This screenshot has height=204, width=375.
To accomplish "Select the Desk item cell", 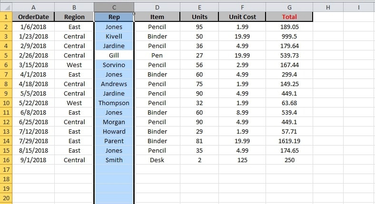I will click(x=157, y=160).
